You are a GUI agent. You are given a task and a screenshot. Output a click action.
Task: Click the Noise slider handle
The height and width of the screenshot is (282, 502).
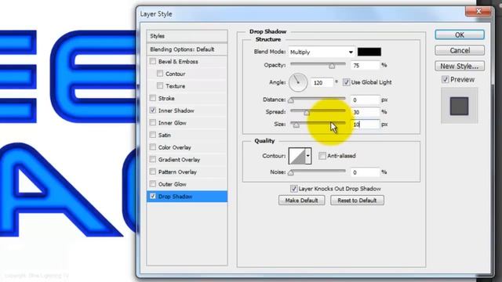[291, 173]
